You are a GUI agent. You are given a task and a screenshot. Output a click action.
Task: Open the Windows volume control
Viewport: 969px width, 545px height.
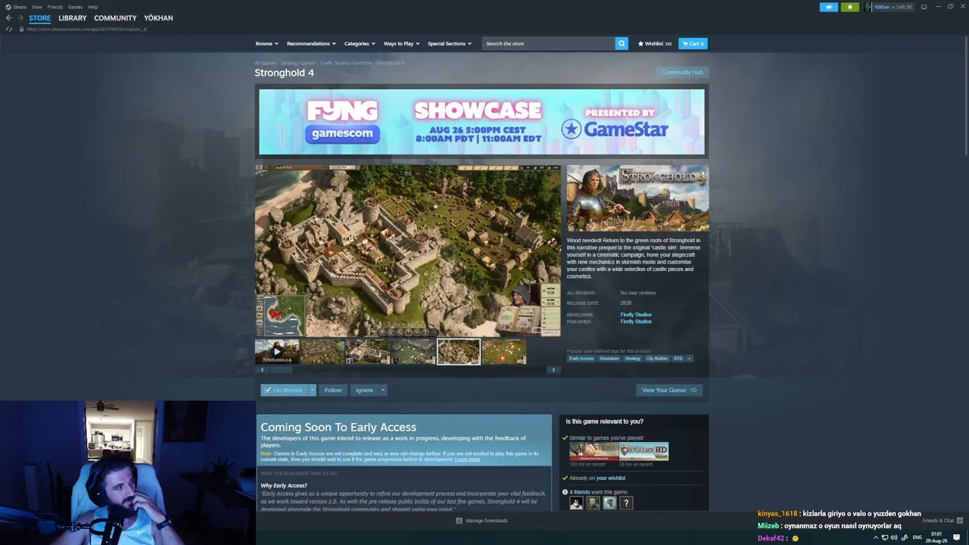click(894, 537)
